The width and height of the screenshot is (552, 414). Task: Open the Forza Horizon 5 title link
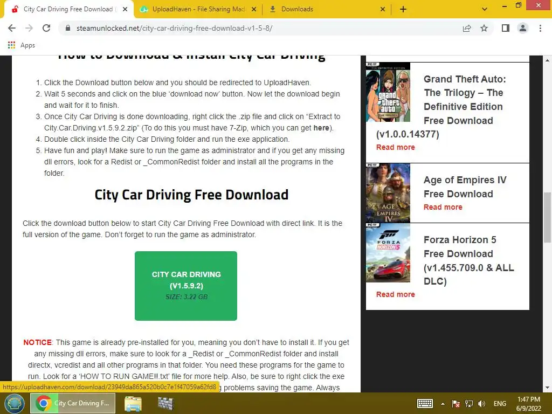[468, 260]
